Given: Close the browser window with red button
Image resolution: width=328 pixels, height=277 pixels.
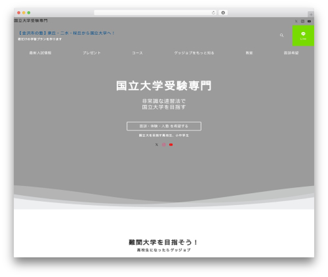Looking at the screenshot, I should pyautogui.click(x=19, y=12).
